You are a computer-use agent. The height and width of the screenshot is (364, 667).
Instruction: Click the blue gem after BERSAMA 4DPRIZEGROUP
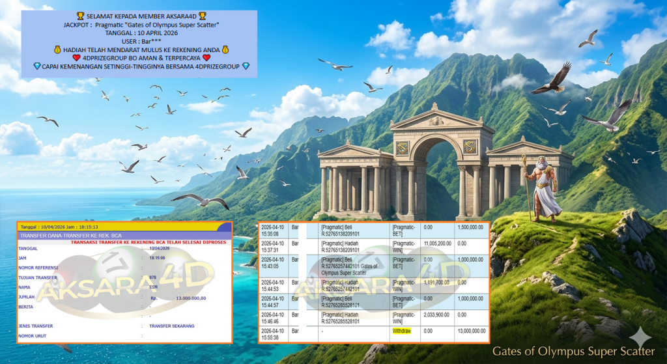pos(246,66)
